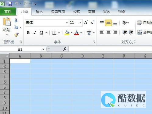Decrease font size with small A icon
Image resolution: width=152 pixels, height=114 pixels.
92,23
